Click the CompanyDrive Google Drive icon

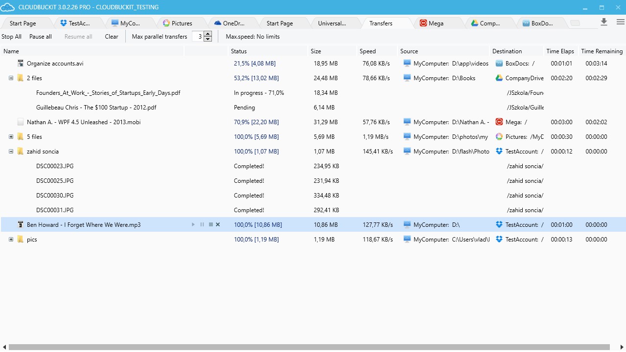point(499,78)
